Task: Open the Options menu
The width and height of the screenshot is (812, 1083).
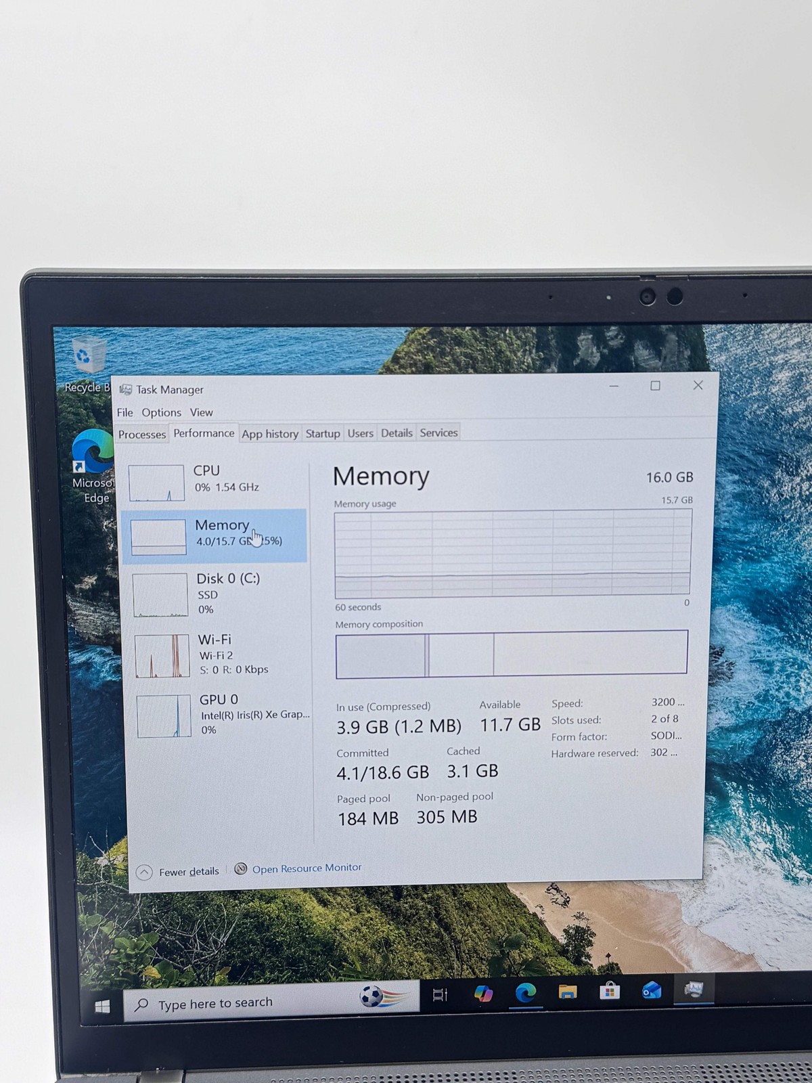Action: tap(161, 412)
